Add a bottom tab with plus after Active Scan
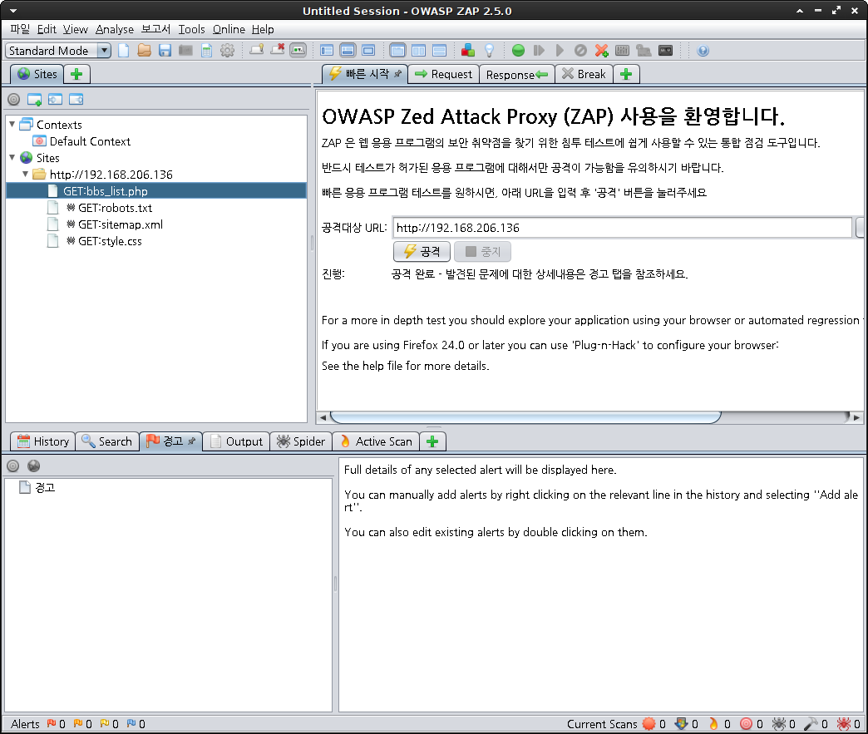The image size is (868, 734). coord(433,441)
